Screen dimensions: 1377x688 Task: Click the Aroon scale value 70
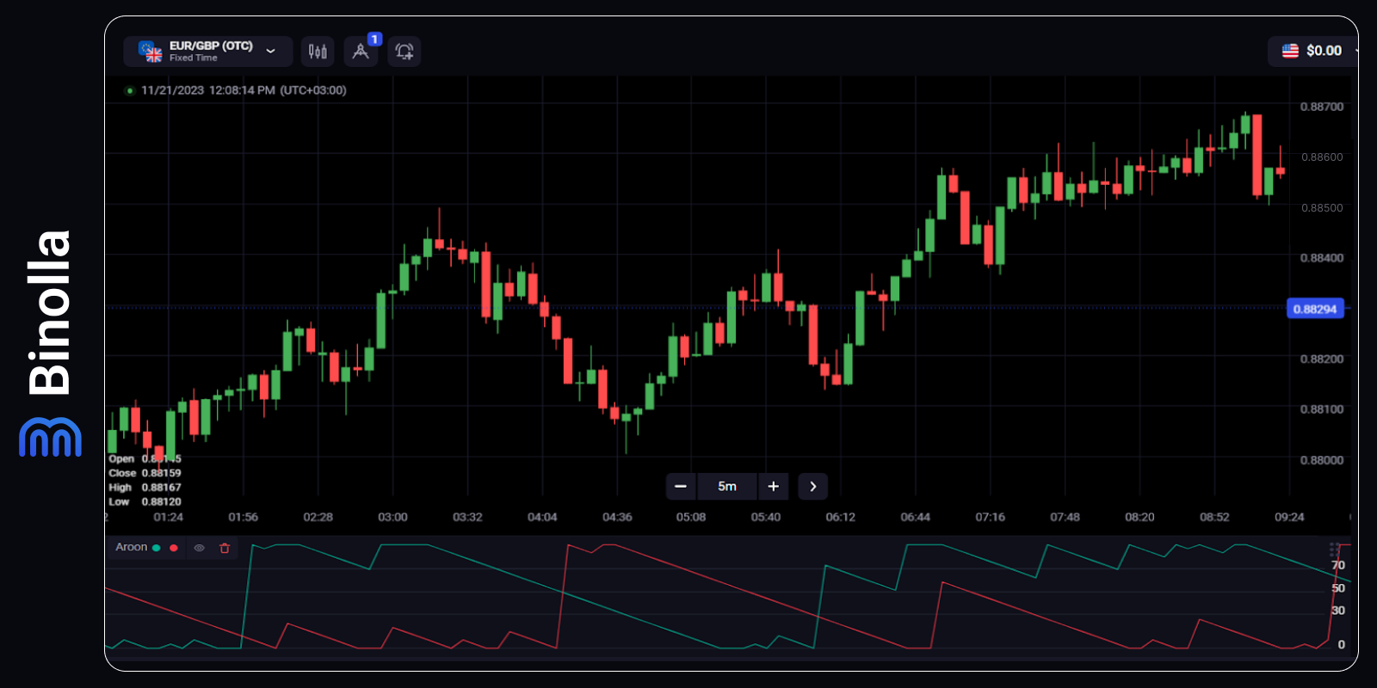tap(1338, 565)
